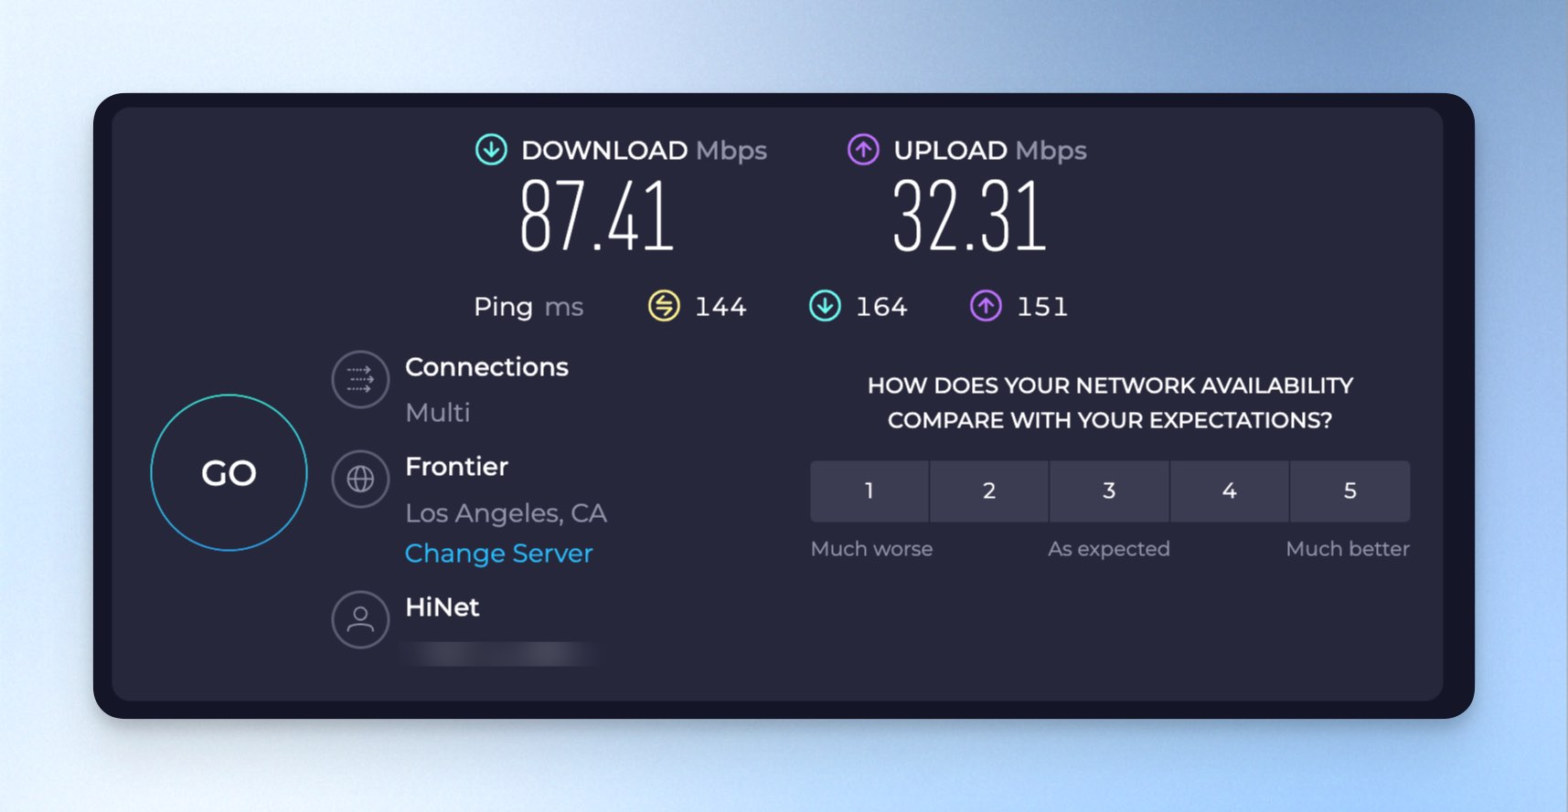The image size is (1568, 812).
Task: Rate network availability as 1
Action: tap(869, 491)
